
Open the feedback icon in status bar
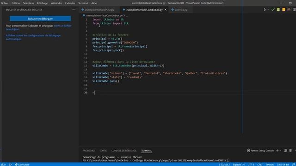[x=294, y=165]
